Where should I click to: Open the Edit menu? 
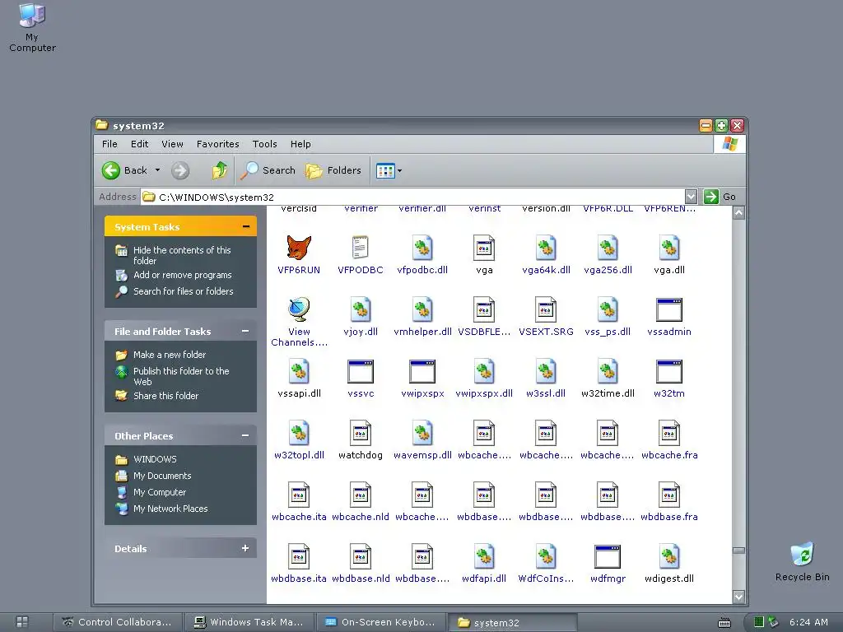(139, 144)
